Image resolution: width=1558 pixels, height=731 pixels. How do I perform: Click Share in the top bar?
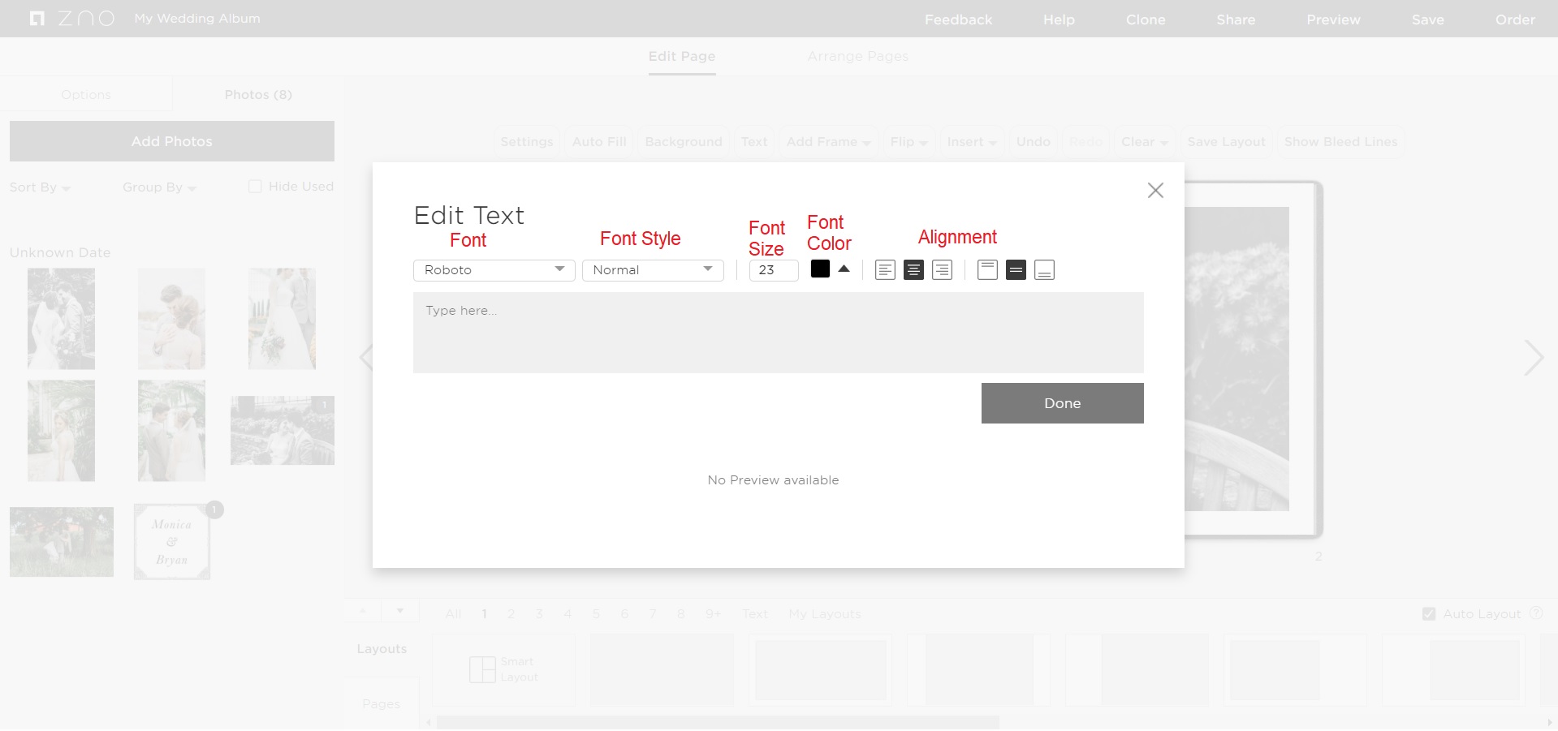pyautogui.click(x=1236, y=19)
